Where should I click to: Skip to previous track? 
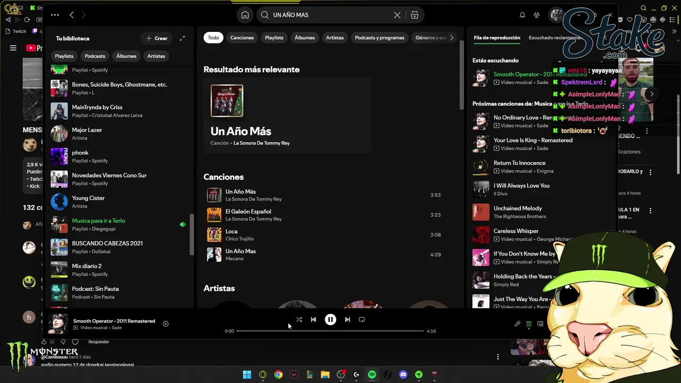tap(313, 320)
